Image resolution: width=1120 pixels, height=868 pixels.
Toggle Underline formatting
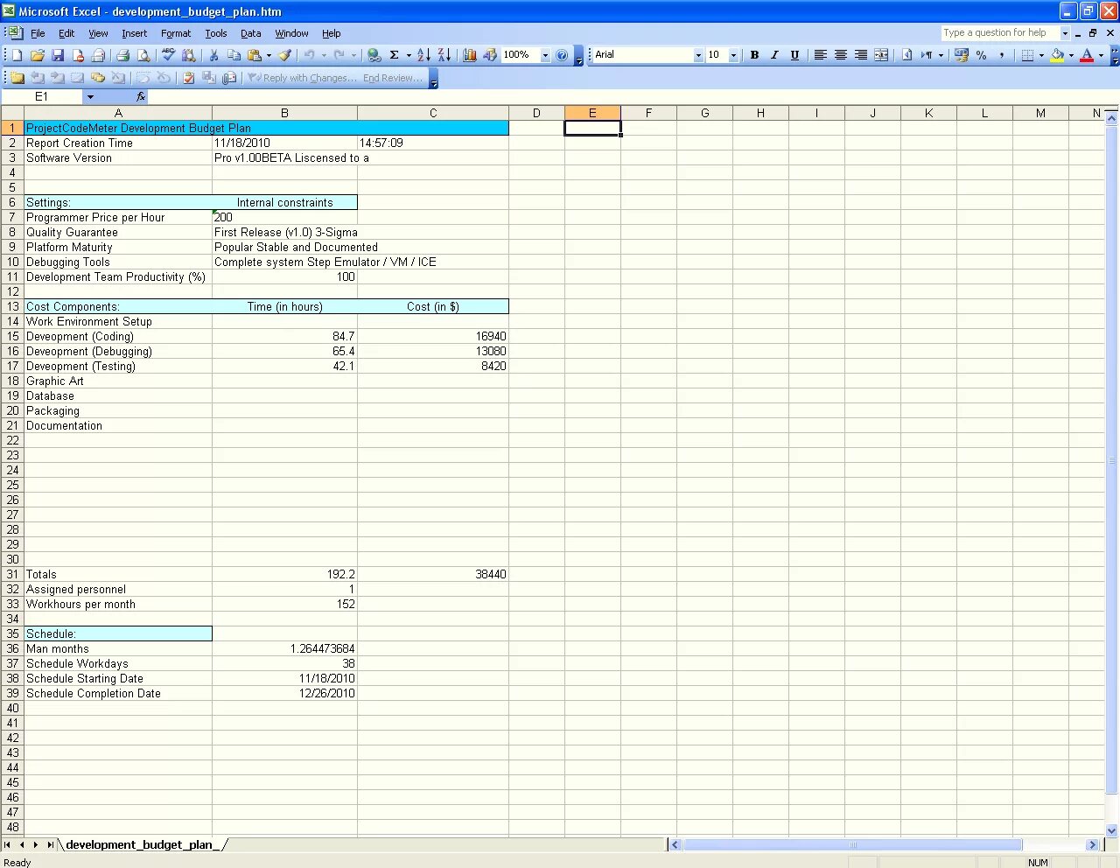tap(794, 55)
